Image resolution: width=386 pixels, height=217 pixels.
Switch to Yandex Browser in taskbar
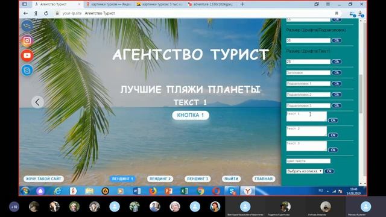coord(247,191)
